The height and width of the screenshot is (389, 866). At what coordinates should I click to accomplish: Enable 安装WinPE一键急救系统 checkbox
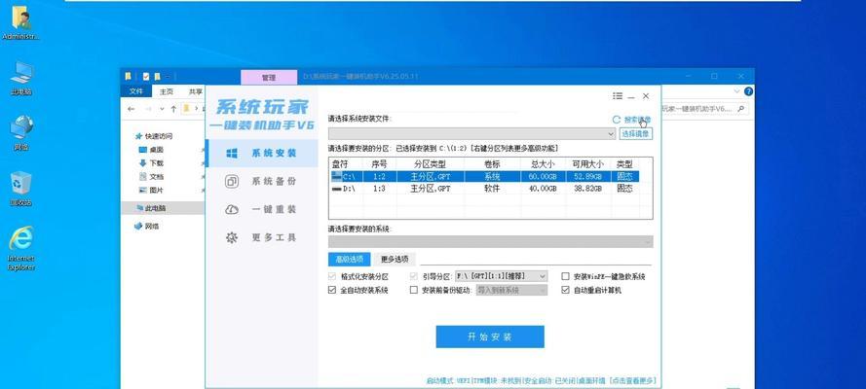pos(566,276)
